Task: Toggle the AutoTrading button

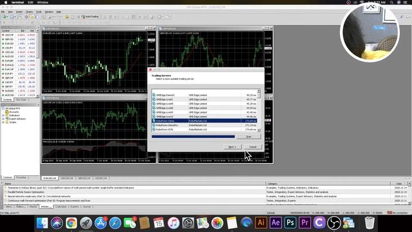Action: coord(90,17)
